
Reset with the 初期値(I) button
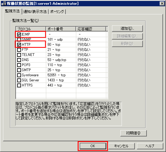click(133, 133)
